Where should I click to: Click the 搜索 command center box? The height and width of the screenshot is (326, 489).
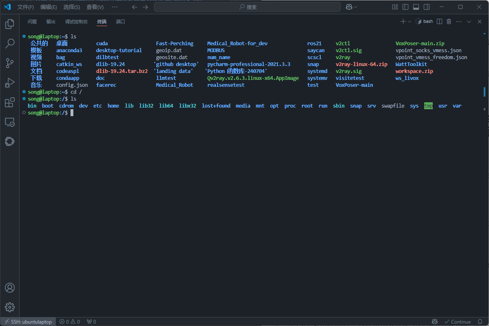(x=247, y=7)
